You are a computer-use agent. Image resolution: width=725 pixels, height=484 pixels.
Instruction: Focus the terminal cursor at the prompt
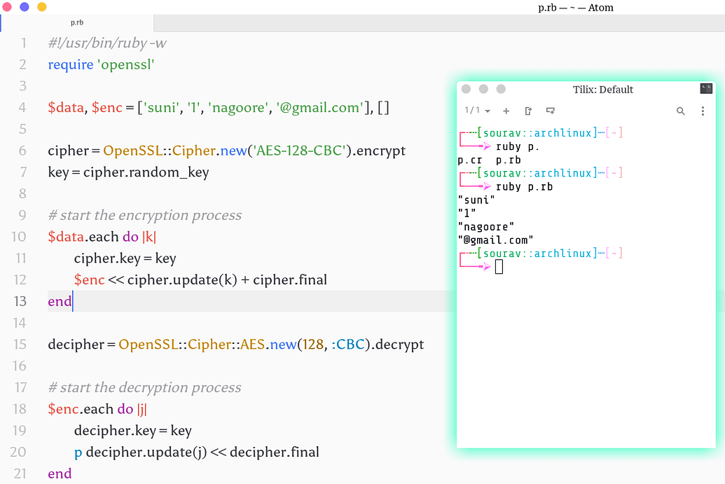coord(499,266)
